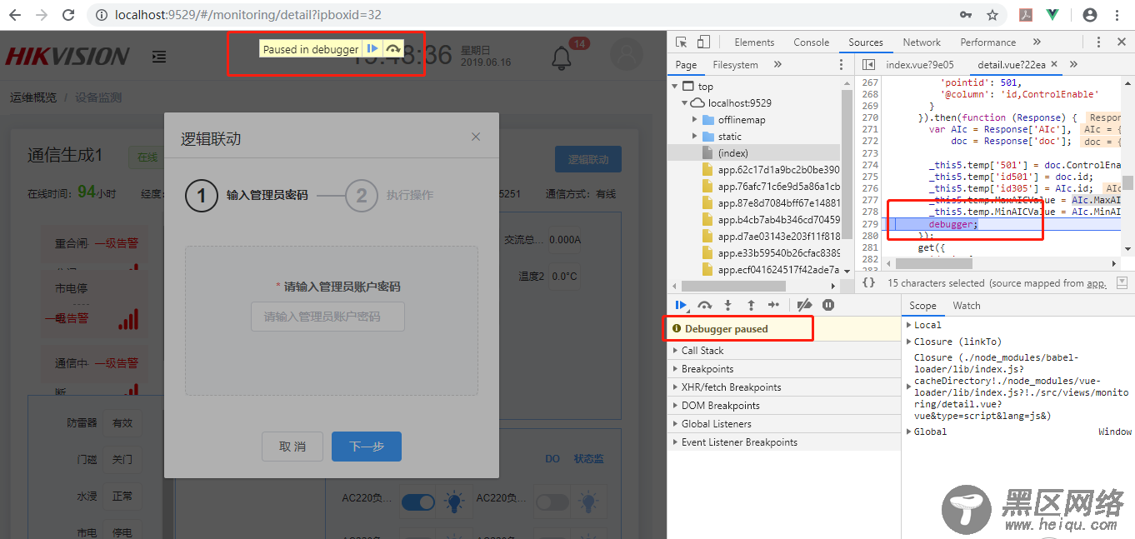Open more options in Sources navigator

coord(842,65)
